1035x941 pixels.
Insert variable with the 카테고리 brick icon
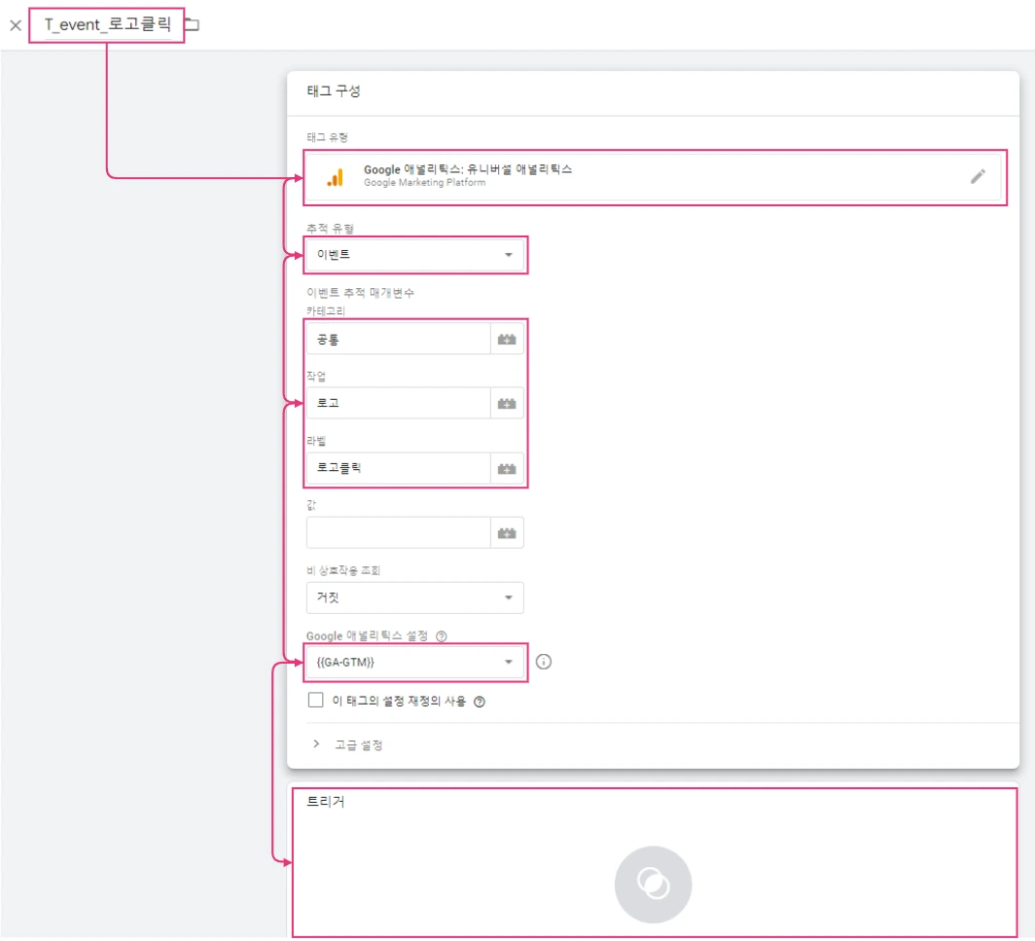pos(507,340)
